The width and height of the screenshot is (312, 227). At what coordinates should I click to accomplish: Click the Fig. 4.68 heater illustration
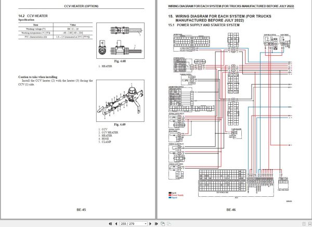tap(121, 41)
